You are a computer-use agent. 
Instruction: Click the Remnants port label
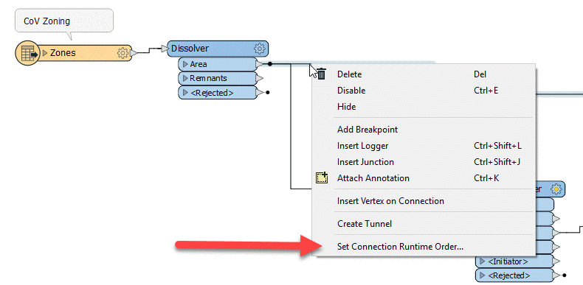click(208, 78)
